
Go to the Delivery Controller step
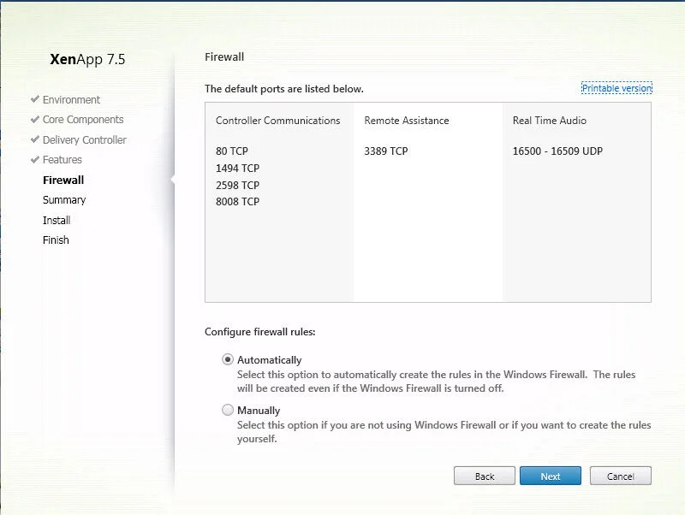(x=84, y=139)
